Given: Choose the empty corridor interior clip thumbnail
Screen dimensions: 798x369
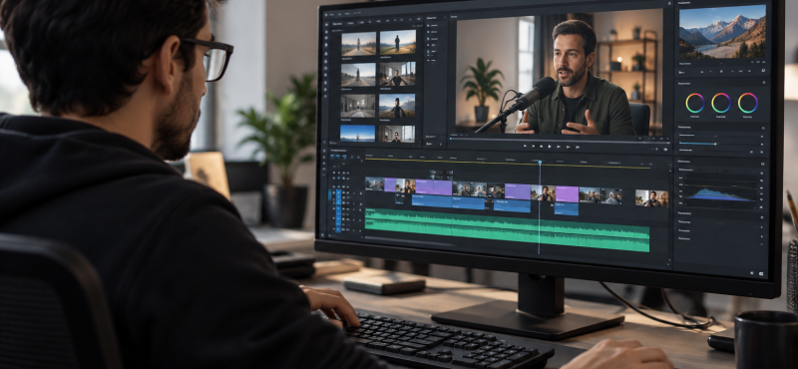Looking at the screenshot, I should tap(358, 106).
